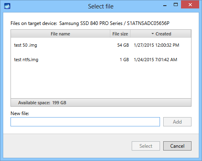Image resolution: width=202 pixels, height=161 pixels.
Task: Click the Select button
Action: (146, 146)
